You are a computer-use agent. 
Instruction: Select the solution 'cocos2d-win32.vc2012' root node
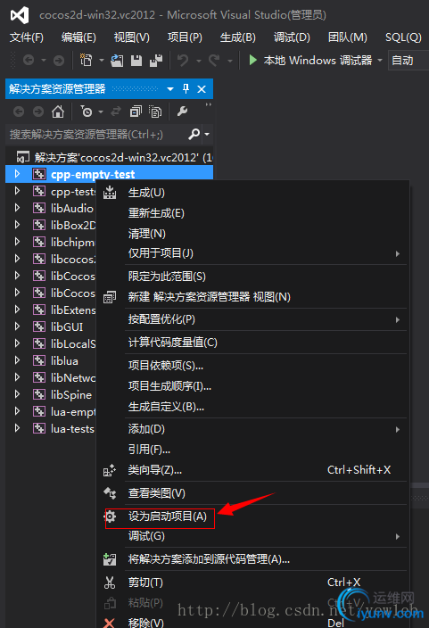[x=110, y=157]
